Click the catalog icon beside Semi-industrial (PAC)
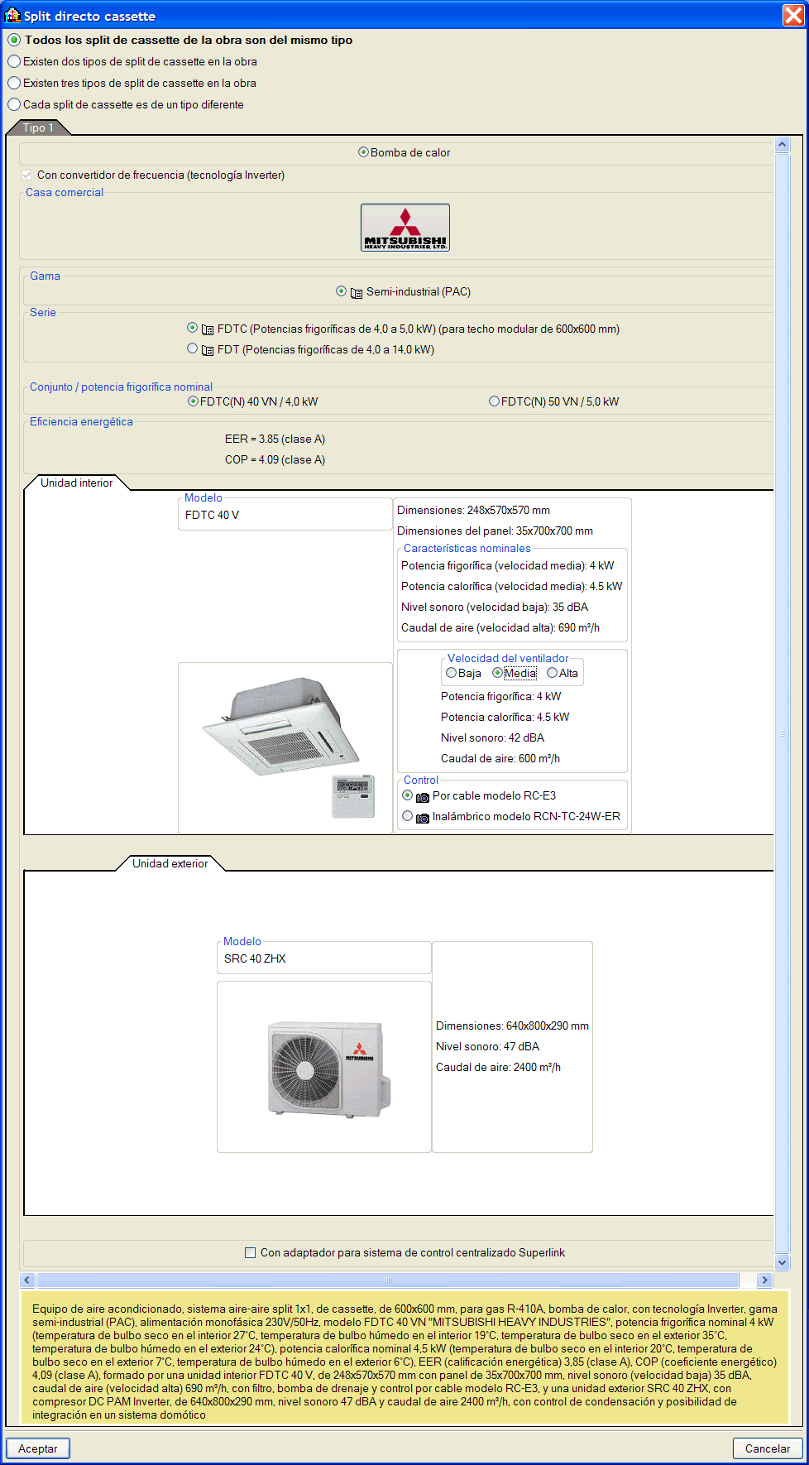This screenshot has width=809, height=1465. [x=357, y=293]
